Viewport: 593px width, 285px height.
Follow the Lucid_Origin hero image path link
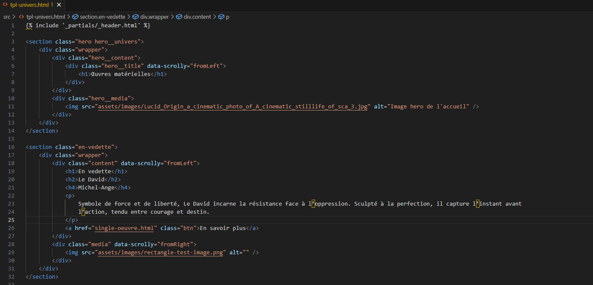[x=233, y=107]
